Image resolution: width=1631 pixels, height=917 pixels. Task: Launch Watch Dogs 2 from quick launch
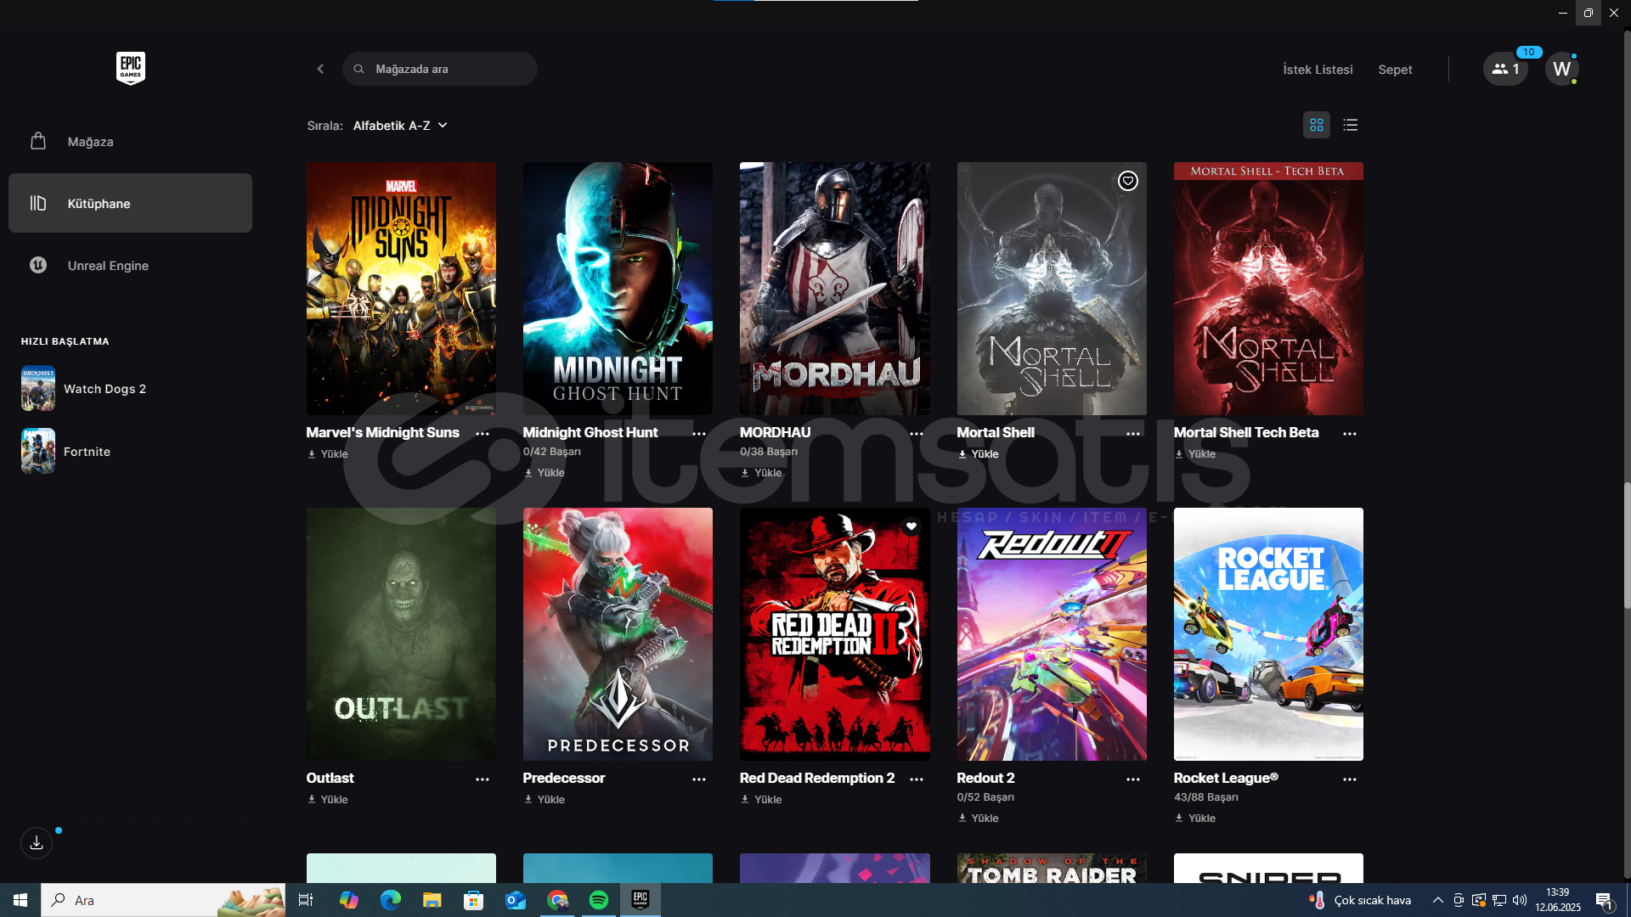coord(85,388)
